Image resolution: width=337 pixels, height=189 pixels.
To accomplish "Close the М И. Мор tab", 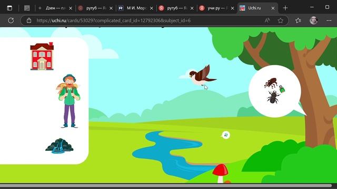I will [x=152, y=8].
